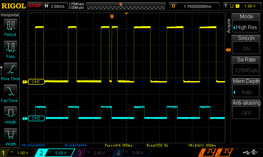The width and height of the screenshot is (263, 157).
Task: Click the cyan CH2 channel label
Action: [36, 118]
